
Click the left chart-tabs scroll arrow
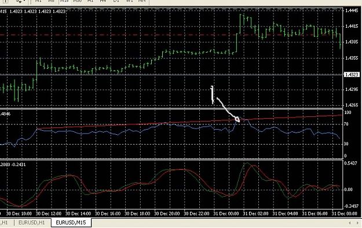(x=350, y=223)
